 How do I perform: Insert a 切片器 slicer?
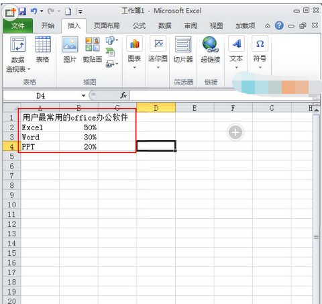tap(183, 50)
